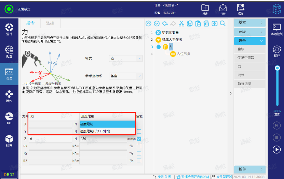Click the magnifier search icon
The height and width of the screenshot is (179, 284).
(x=222, y=24)
